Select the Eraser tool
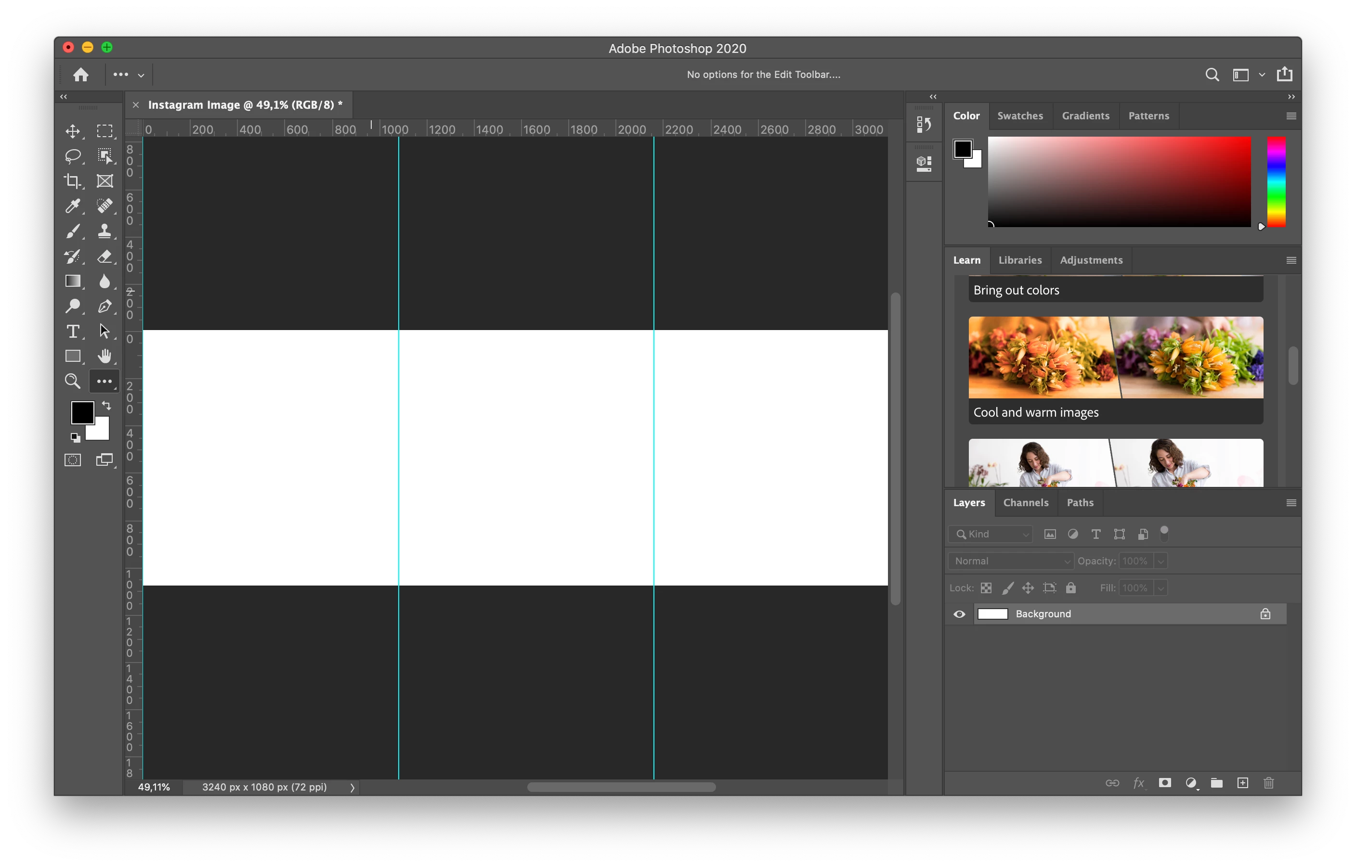The image size is (1356, 867). point(104,256)
